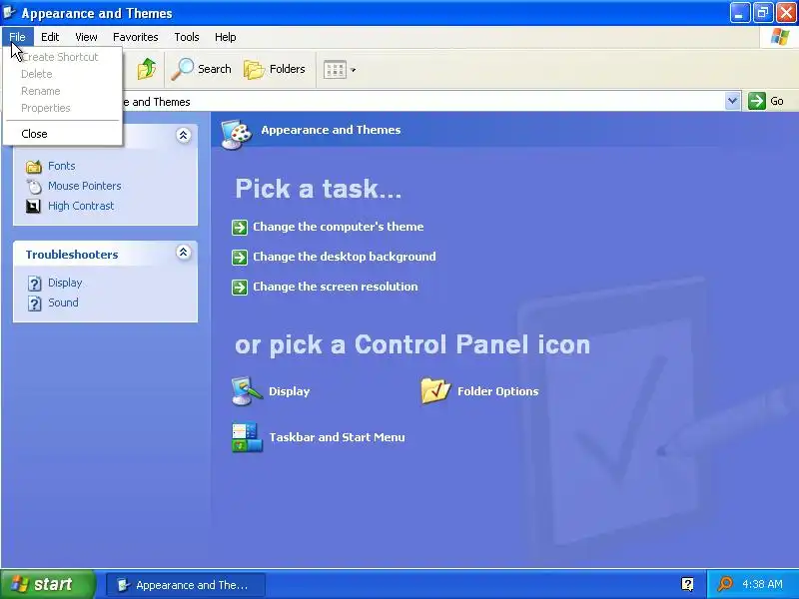Click arrow icon beside Change the screen resolution
The image size is (799, 599).
pyautogui.click(x=240, y=287)
